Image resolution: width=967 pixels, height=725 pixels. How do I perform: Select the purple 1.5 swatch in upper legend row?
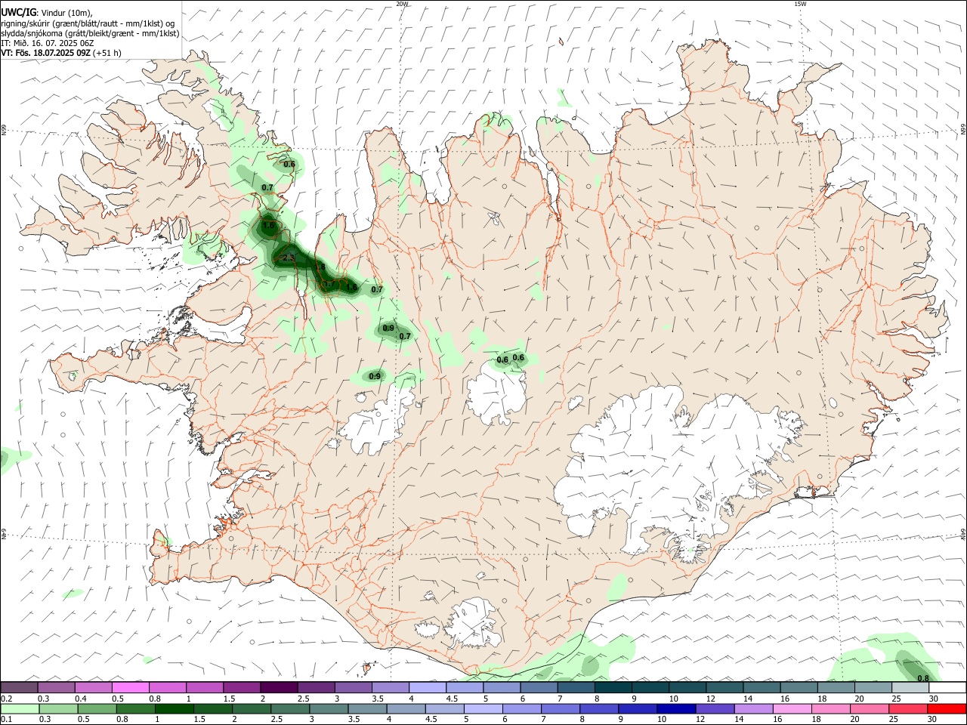tap(242, 687)
